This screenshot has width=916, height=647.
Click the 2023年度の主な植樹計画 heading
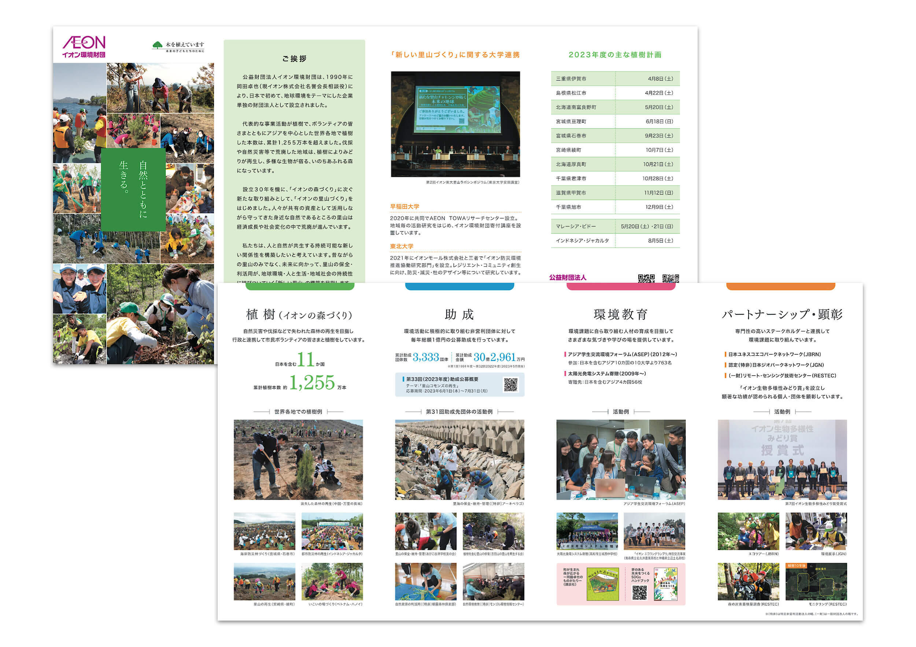tap(615, 55)
